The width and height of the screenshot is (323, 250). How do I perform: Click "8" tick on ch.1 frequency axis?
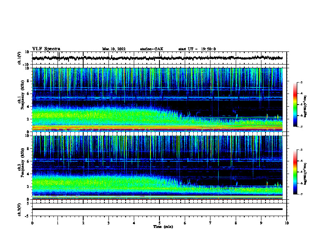tap(28, 81)
